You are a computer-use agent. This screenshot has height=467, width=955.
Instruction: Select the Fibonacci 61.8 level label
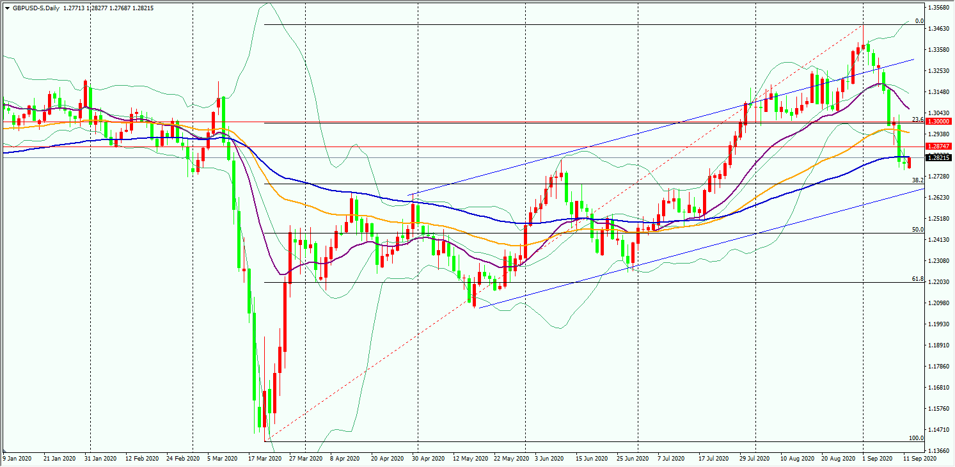point(918,279)
